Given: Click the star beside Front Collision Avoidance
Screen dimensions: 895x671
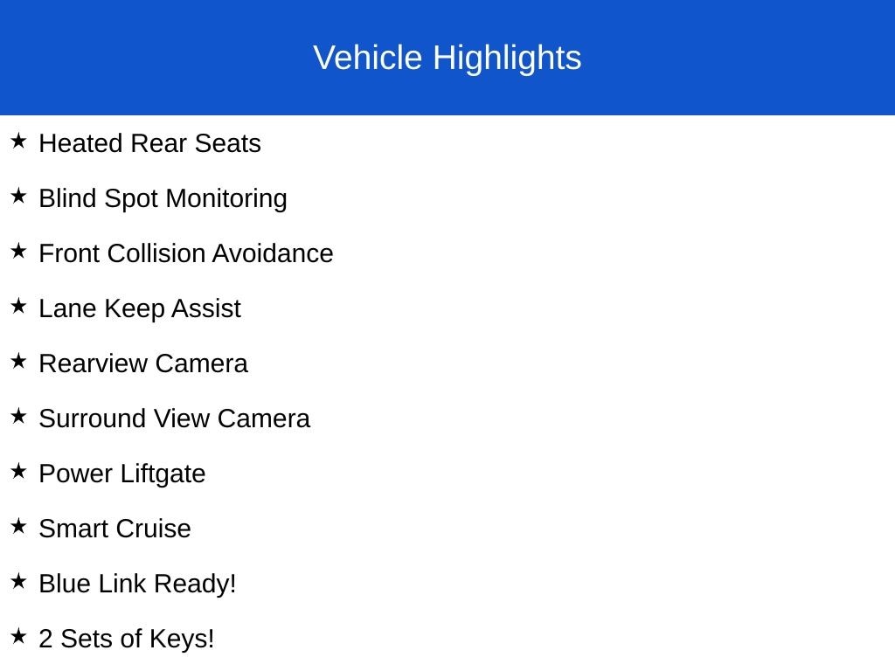Looking at the screenshot, I should pyautogui.click(x=18, y=251).
